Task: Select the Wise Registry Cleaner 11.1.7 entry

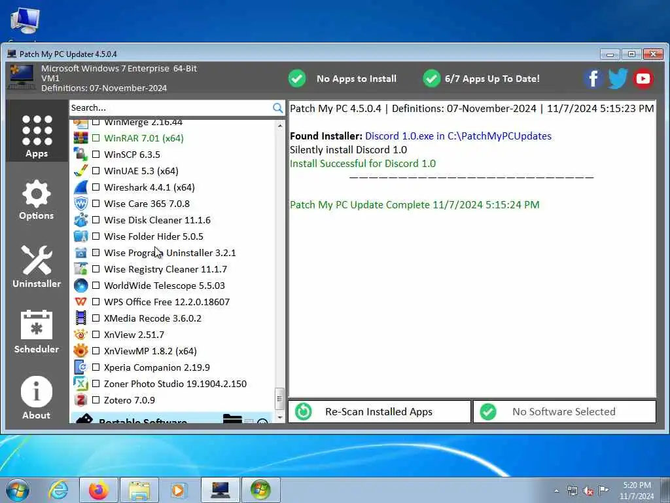Action: click(166, 269)
